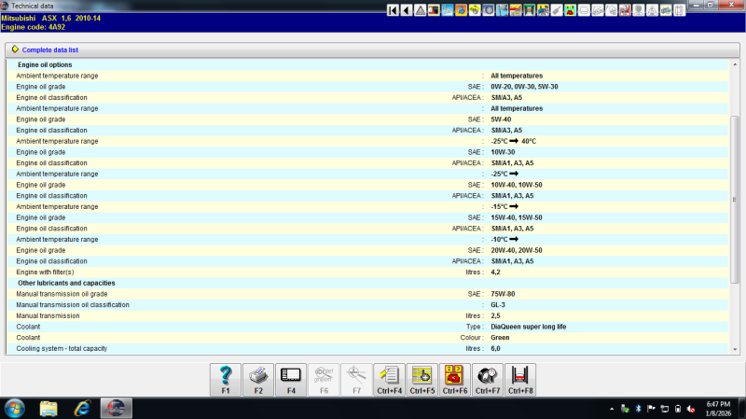This screenshot has width=746, height=419.
Task: Select the -10°C temperature range value
Action: coord(504,240)
